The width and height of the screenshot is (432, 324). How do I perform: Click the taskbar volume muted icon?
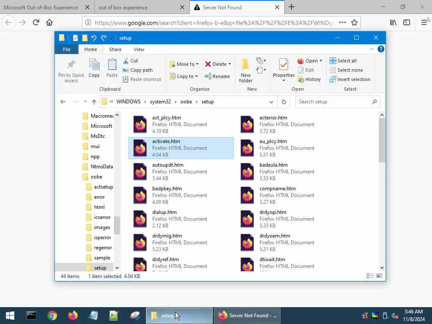(x=395, y=316)
